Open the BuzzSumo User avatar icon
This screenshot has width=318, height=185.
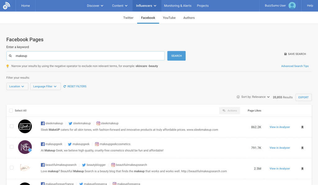click(292, 6)
